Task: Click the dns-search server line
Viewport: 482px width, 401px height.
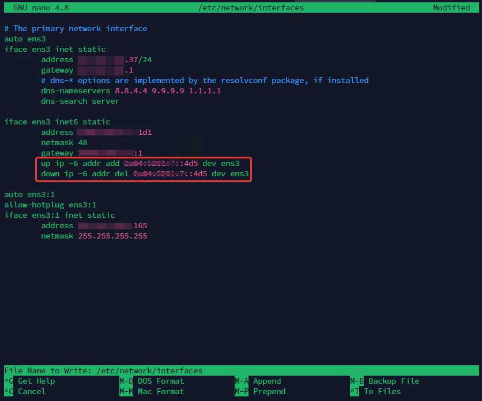Action: pos(80,101)
